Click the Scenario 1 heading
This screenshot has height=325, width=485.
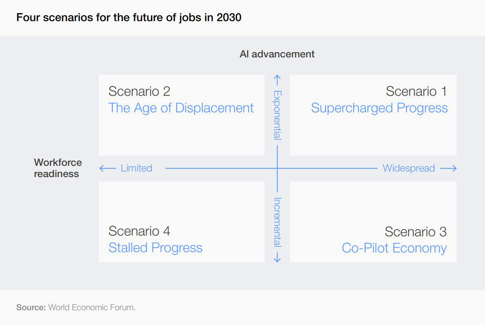416,92
